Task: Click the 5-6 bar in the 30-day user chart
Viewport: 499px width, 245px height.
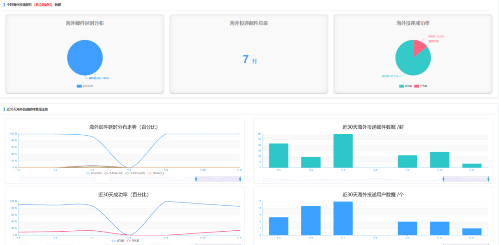Action: pyautogui.click(x=310, y=221)
